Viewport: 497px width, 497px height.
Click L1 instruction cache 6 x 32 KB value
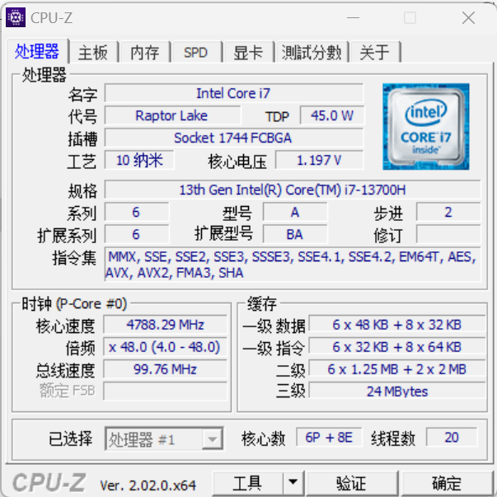tap(396, 347)
